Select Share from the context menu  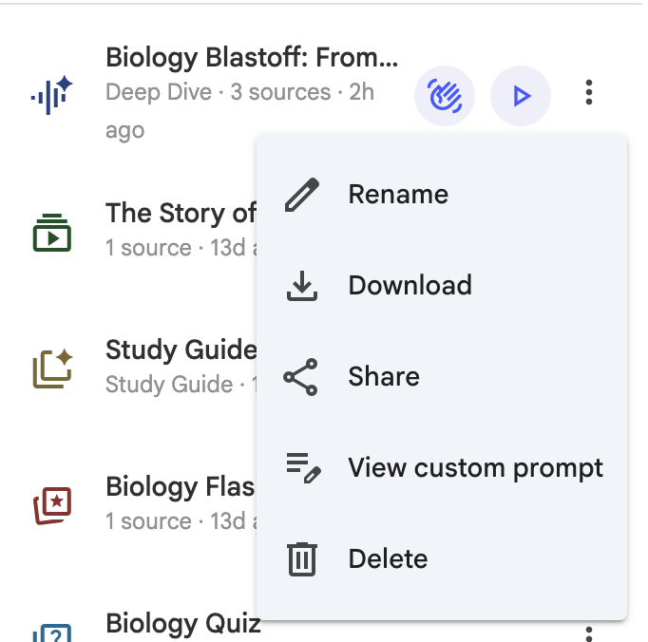tap(384, 377)
